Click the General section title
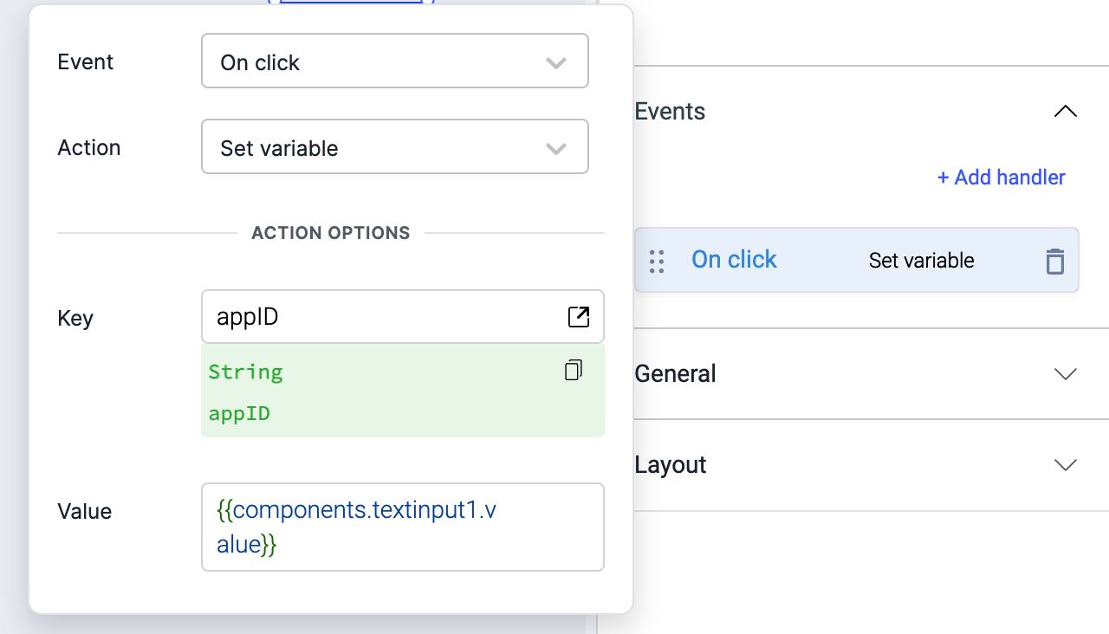1109x634 pixels. (x=675, y=374)
